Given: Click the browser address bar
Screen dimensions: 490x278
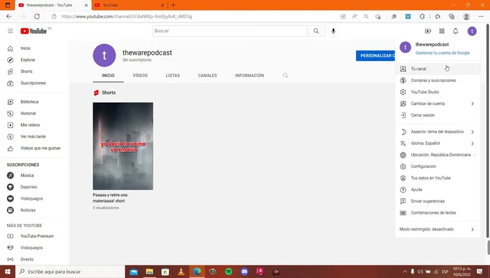Looking at the screenshot, I should click(193, 17).
